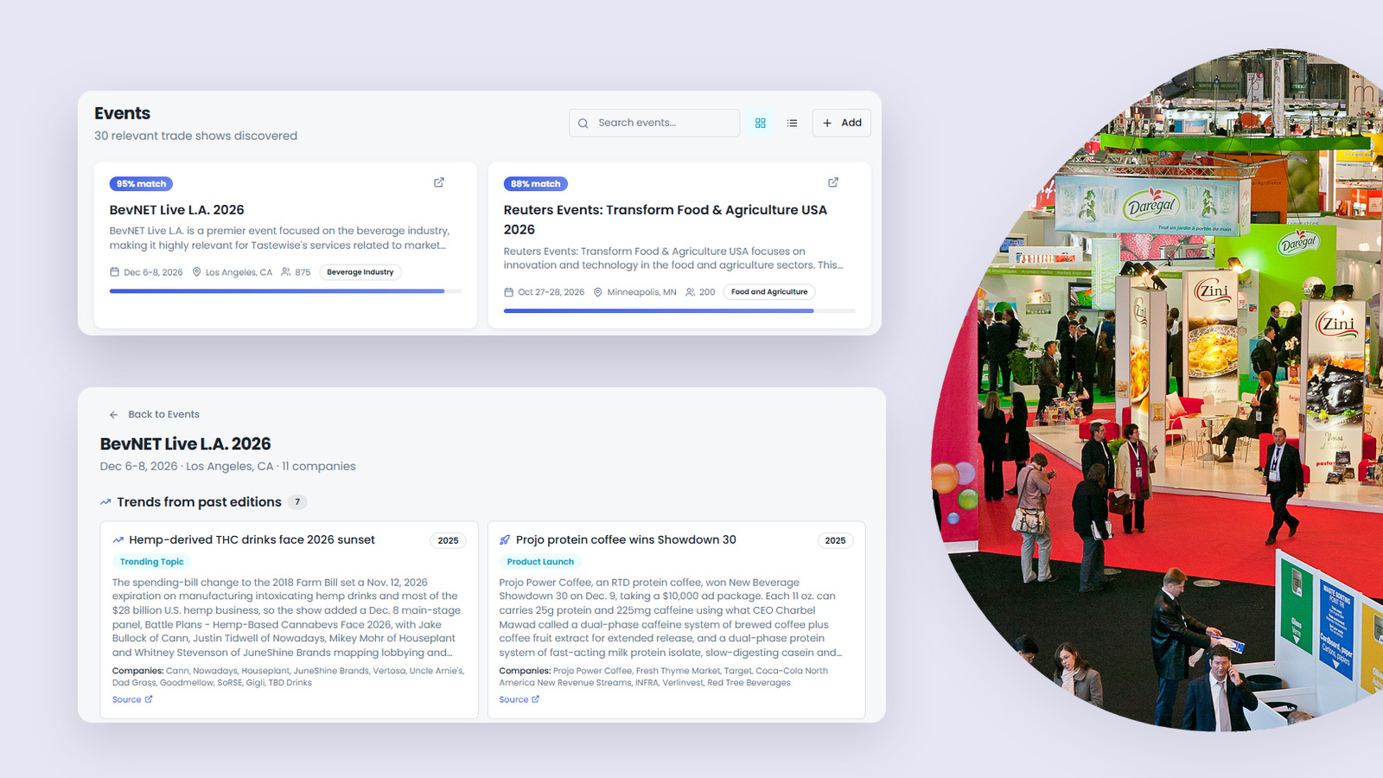Click the 2025 badge on Hemp-derived card

coord(448,540)
